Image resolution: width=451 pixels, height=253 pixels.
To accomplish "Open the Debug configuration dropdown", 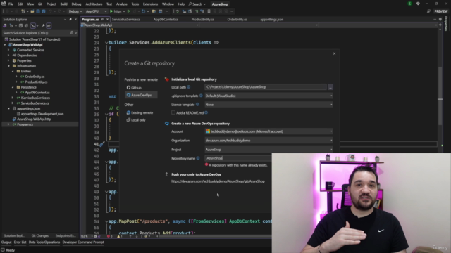I will (x=75, y=11).
